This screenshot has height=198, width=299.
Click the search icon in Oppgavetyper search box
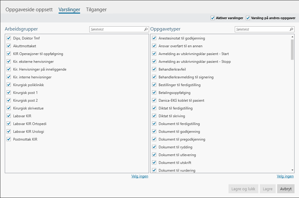point(291,29)
